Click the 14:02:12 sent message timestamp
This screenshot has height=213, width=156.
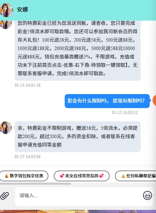point(125,113)
